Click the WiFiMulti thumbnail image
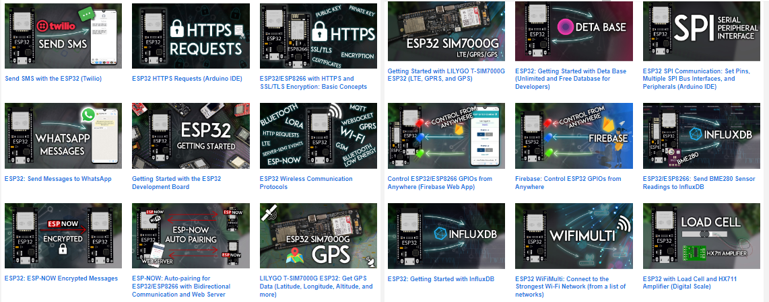The image size is (769, 302). click(x=574, y=235)
